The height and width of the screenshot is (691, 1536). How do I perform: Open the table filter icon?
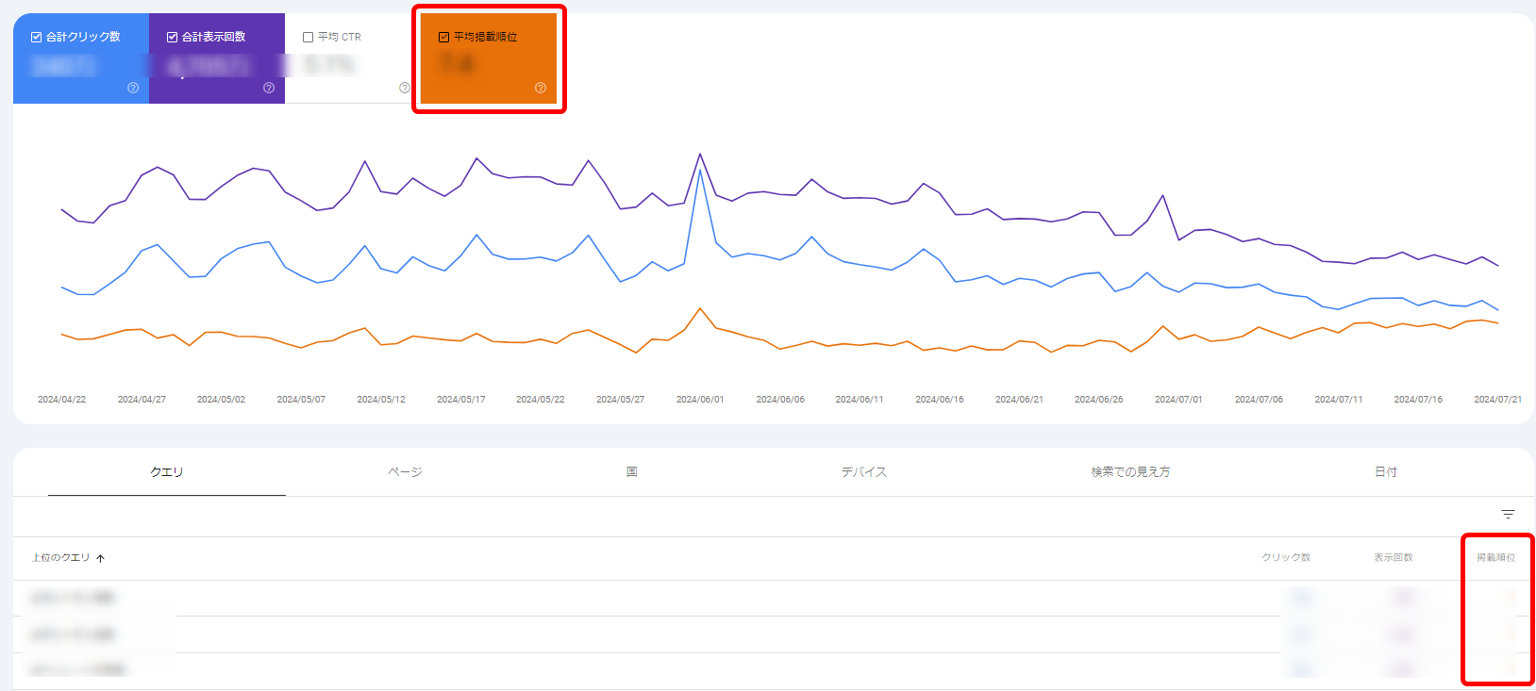tap(1508, 514)
